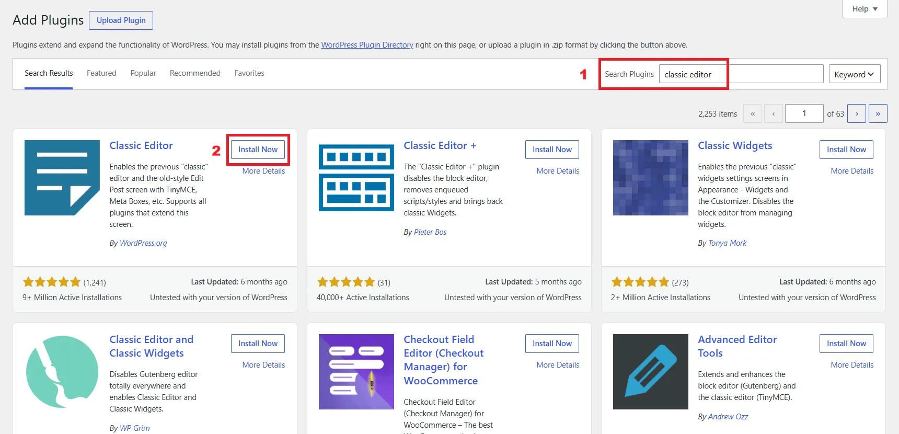The width and height of the screenshot is (899, 434).
Task: Click the '2,253 items' count text
Action: tap(718, 114)
